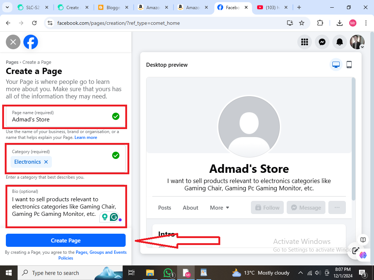Switch to the SLC-S2 tab
This screenshot has width=374, height=280.
(33, 7)
